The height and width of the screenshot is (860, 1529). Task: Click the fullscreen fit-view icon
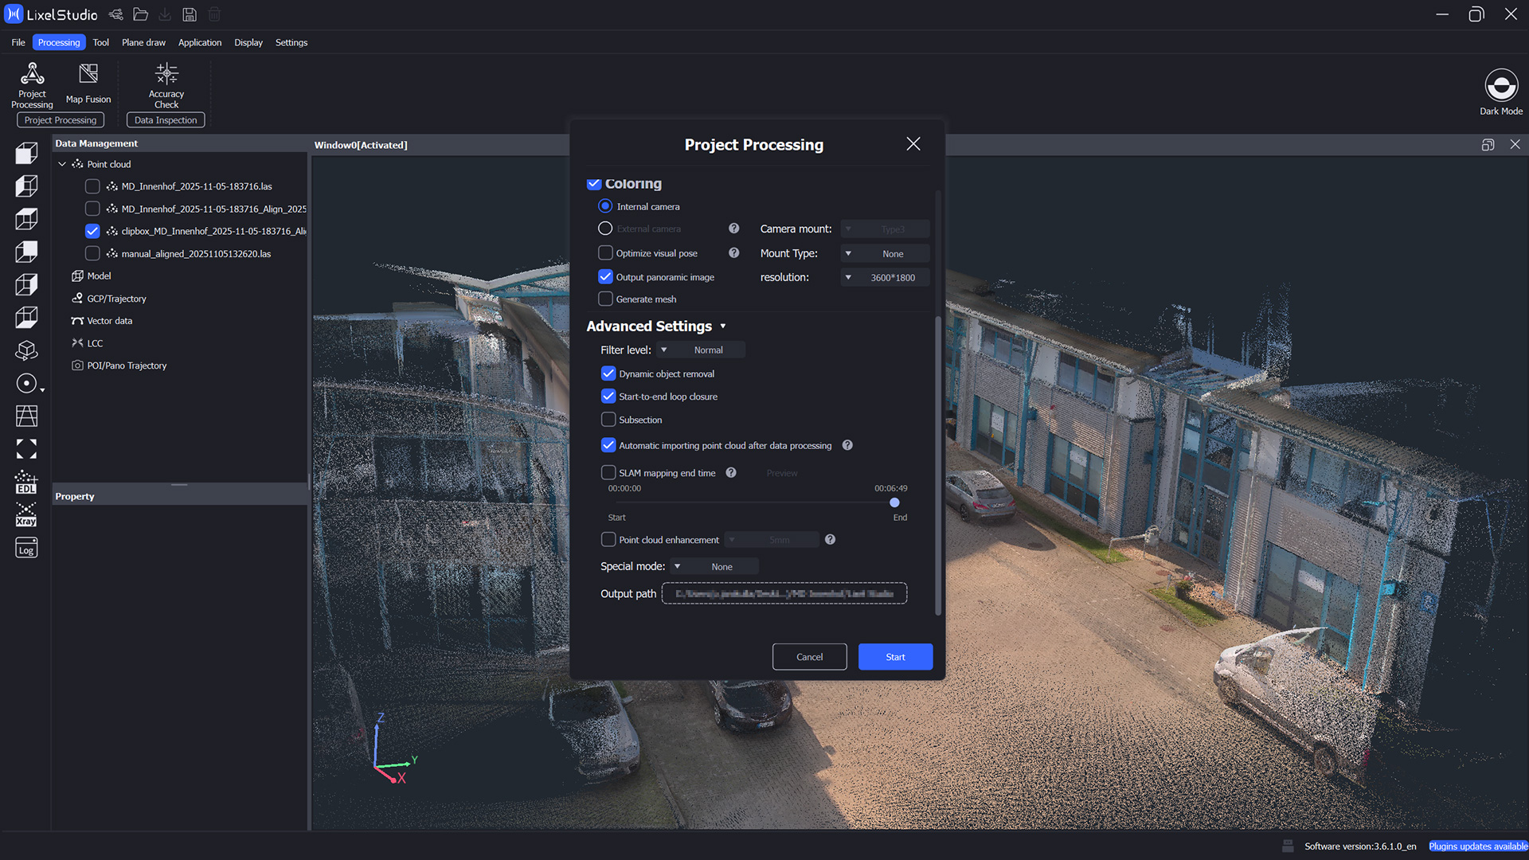coord(26,449)
